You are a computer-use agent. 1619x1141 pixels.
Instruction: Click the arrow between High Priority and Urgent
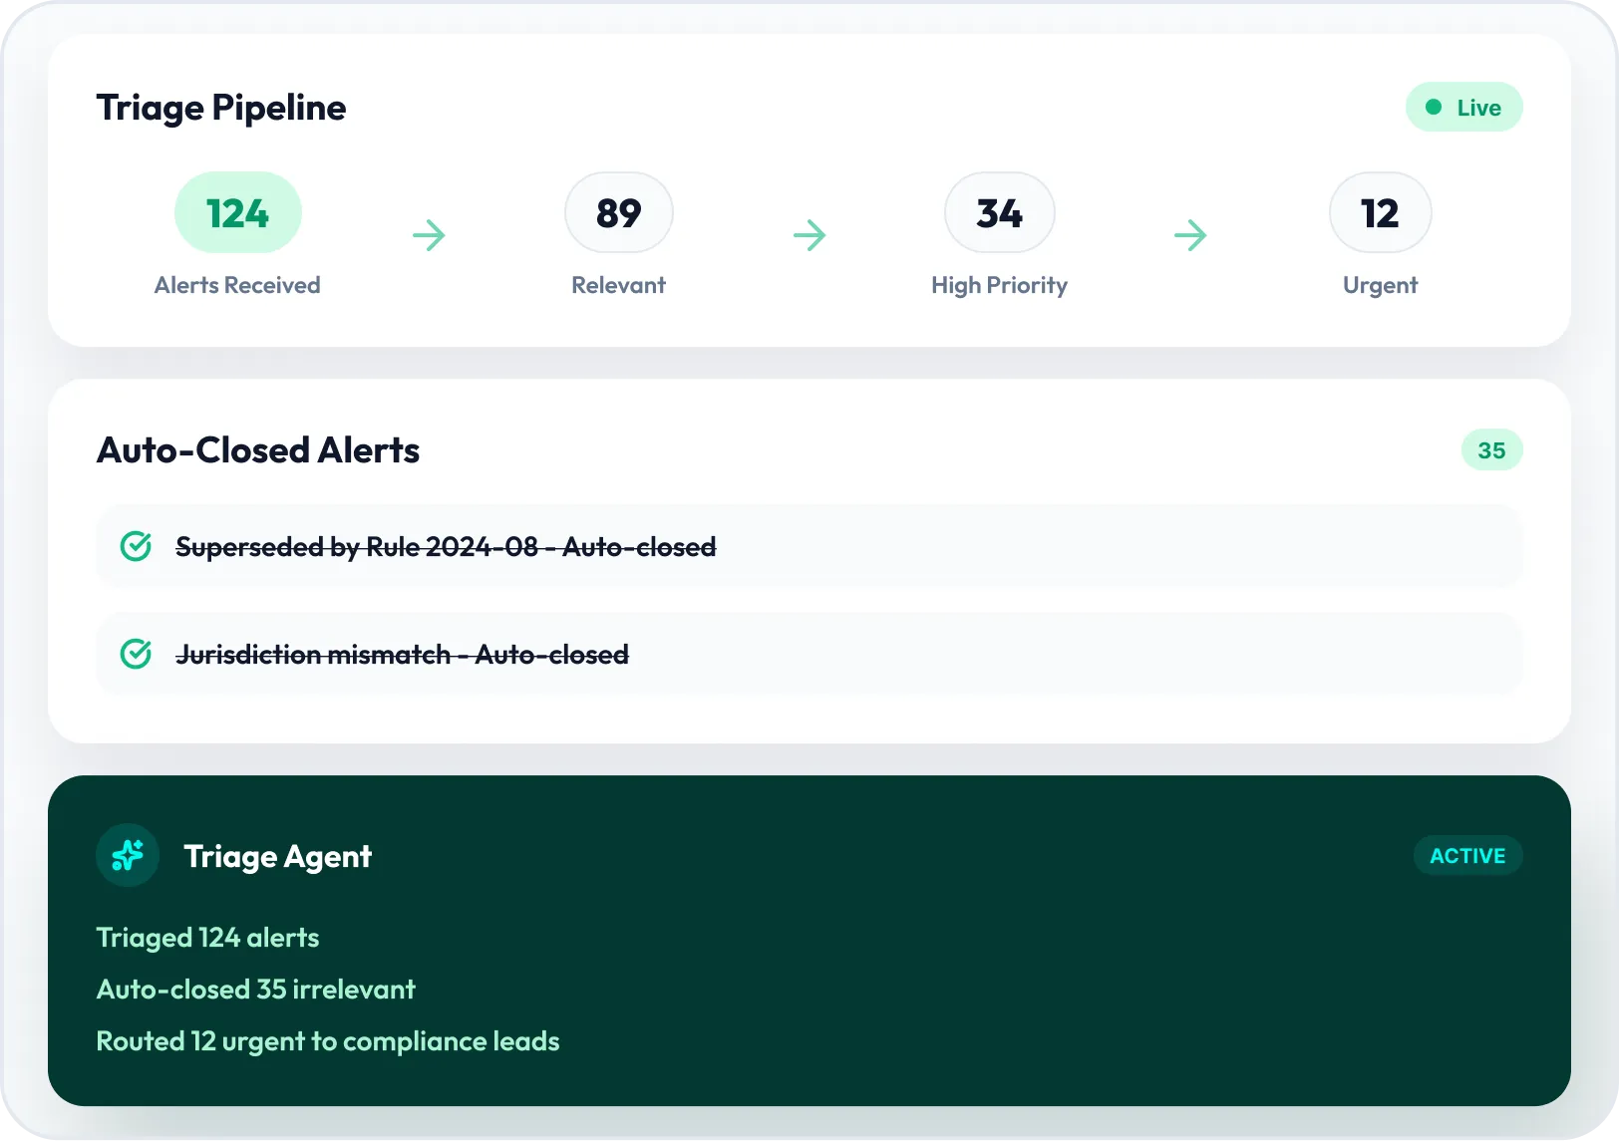[x=1190, y=235]
